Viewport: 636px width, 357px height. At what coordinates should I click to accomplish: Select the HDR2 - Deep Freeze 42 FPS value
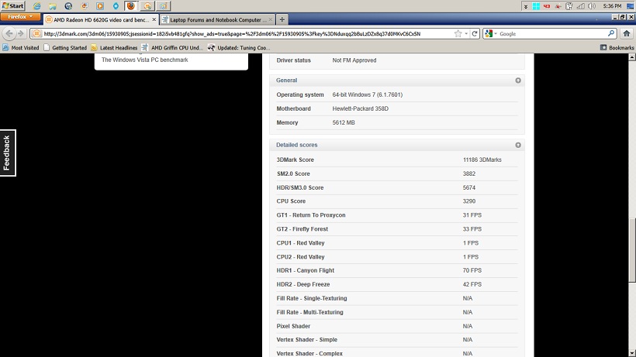tap(472, 284)
